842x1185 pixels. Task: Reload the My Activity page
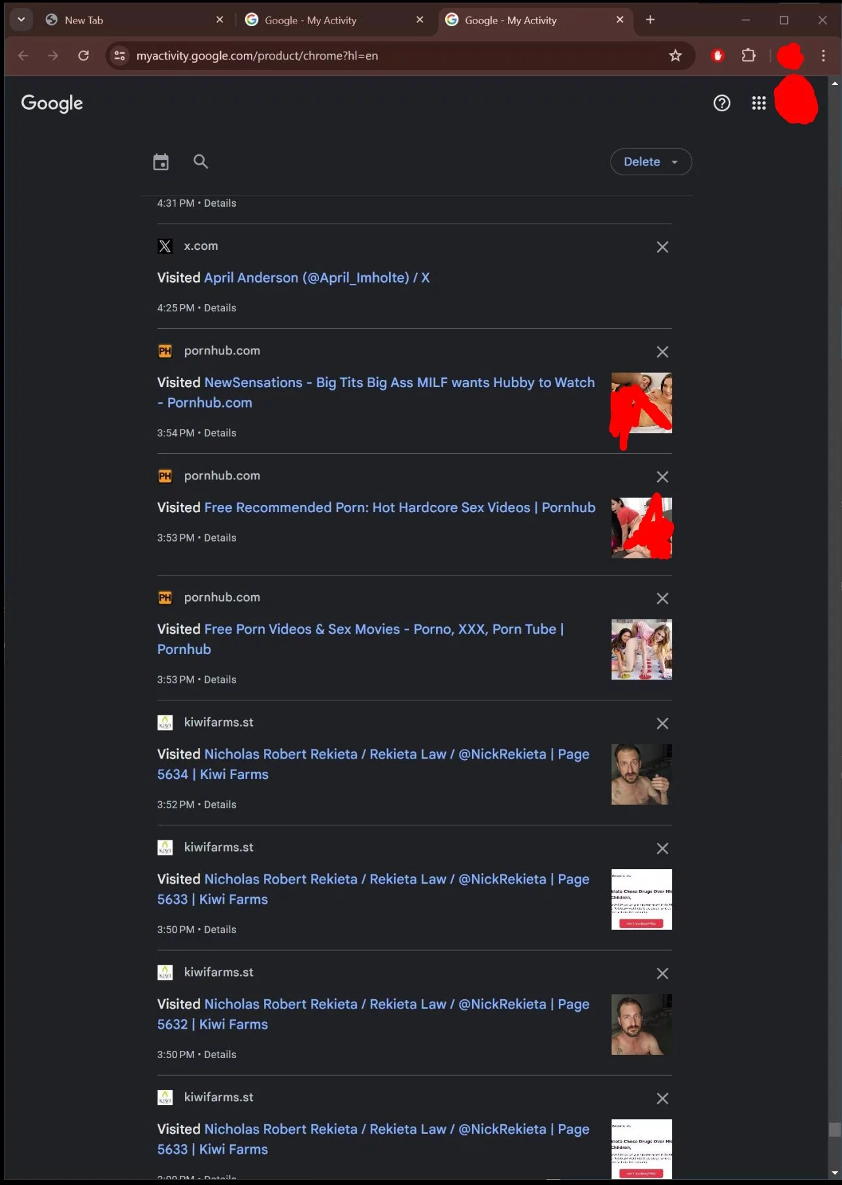pyautogui.click(x=84, y=56)
